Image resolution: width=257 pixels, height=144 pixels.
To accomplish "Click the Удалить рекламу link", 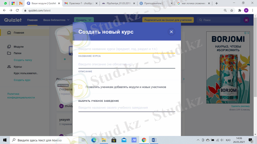I will tap(240, 106).
